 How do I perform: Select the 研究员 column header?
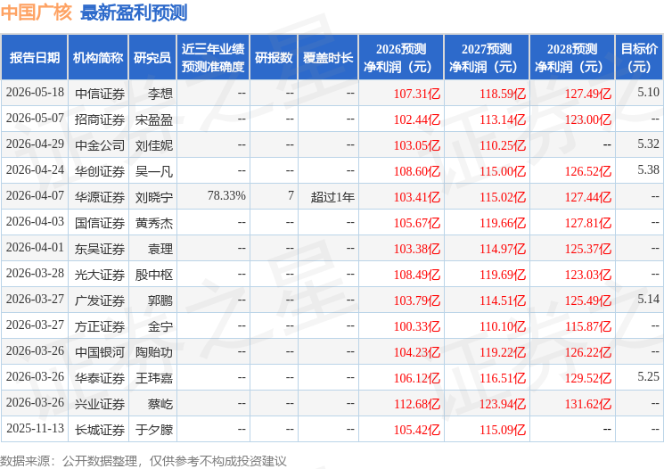152,58
